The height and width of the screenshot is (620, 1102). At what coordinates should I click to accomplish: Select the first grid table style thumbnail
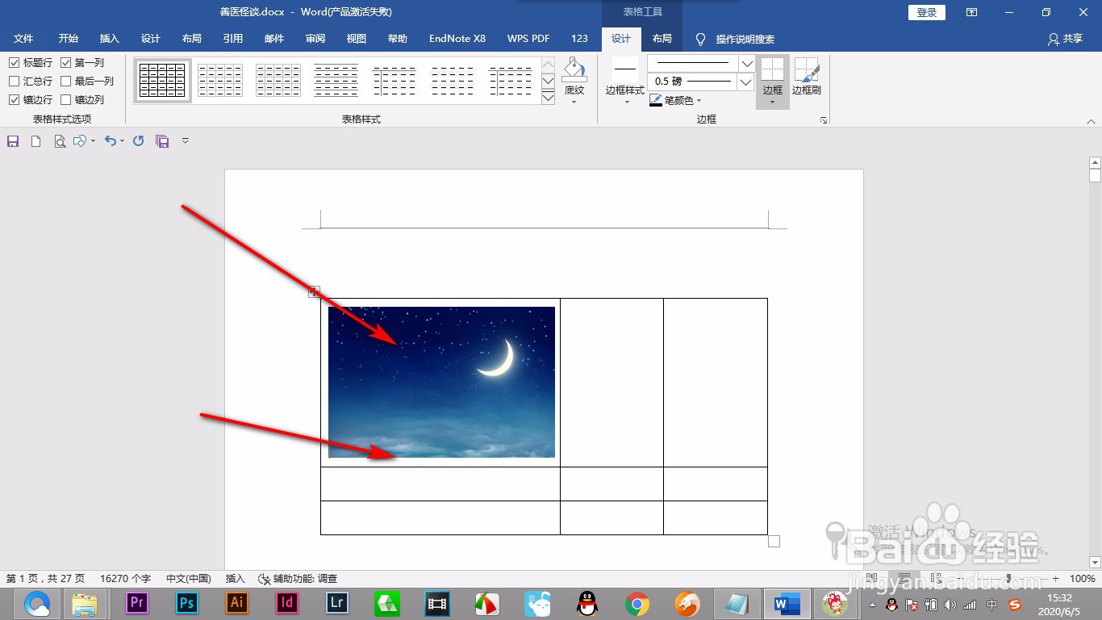tap(162, 81)
